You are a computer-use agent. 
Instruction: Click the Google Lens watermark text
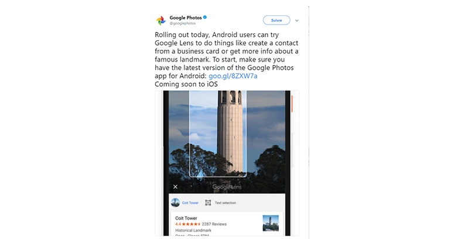[x=227, y=187]
